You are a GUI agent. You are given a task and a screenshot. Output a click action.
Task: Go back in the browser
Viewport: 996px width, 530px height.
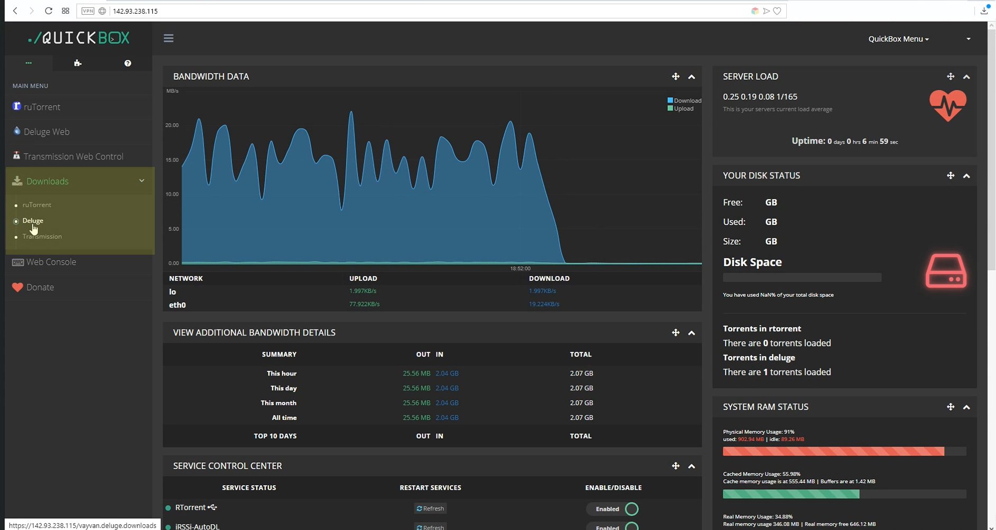coord(15,11)
